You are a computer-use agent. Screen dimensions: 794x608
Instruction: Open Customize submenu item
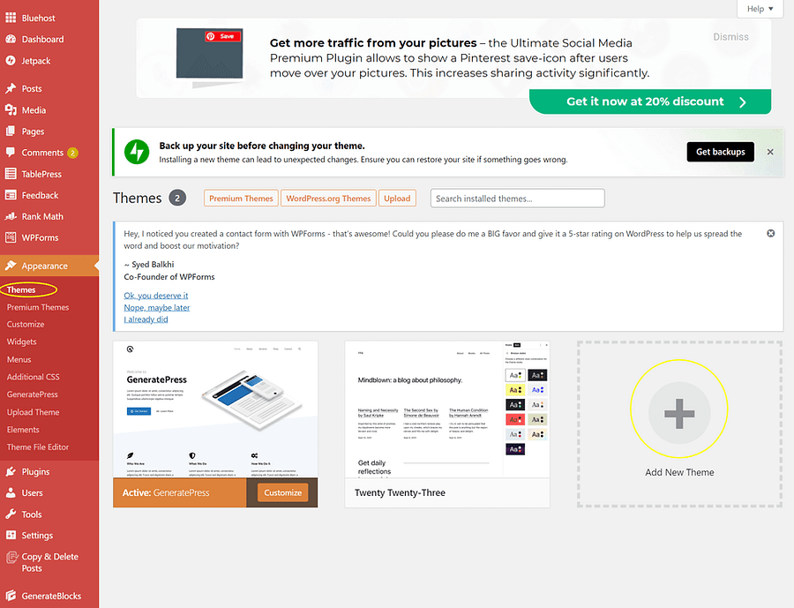tap(26, 324)
